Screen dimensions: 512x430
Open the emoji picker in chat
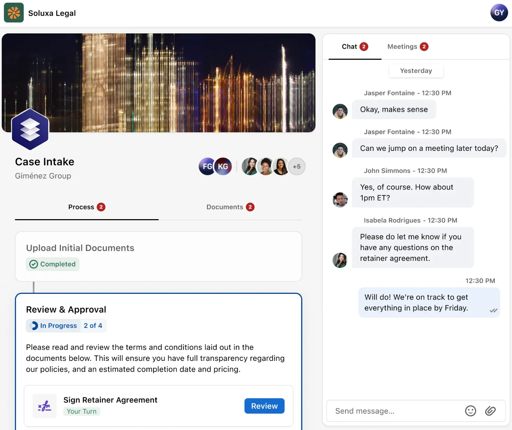[471, 411]
